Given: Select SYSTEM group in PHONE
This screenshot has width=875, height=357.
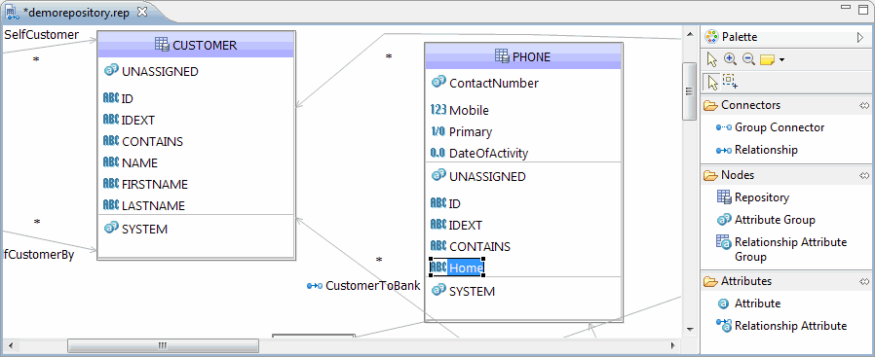Looking at the screenshot, I should pos(463,291).
